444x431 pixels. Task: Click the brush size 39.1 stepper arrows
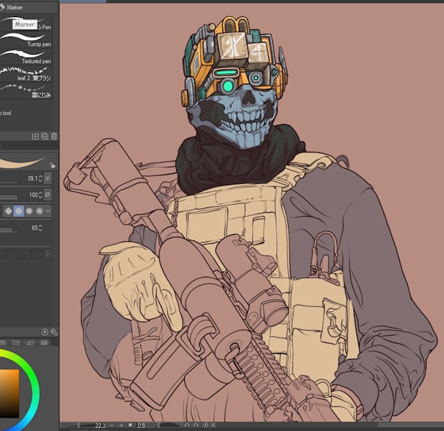pyautogui.click(x=40, y=179)
